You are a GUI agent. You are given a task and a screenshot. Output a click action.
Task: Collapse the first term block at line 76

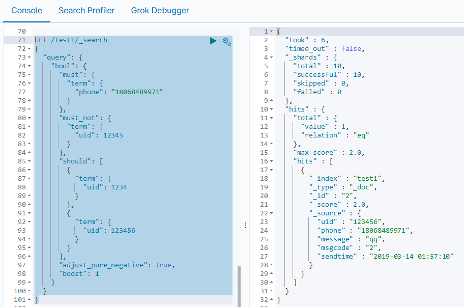coord(30,83)
